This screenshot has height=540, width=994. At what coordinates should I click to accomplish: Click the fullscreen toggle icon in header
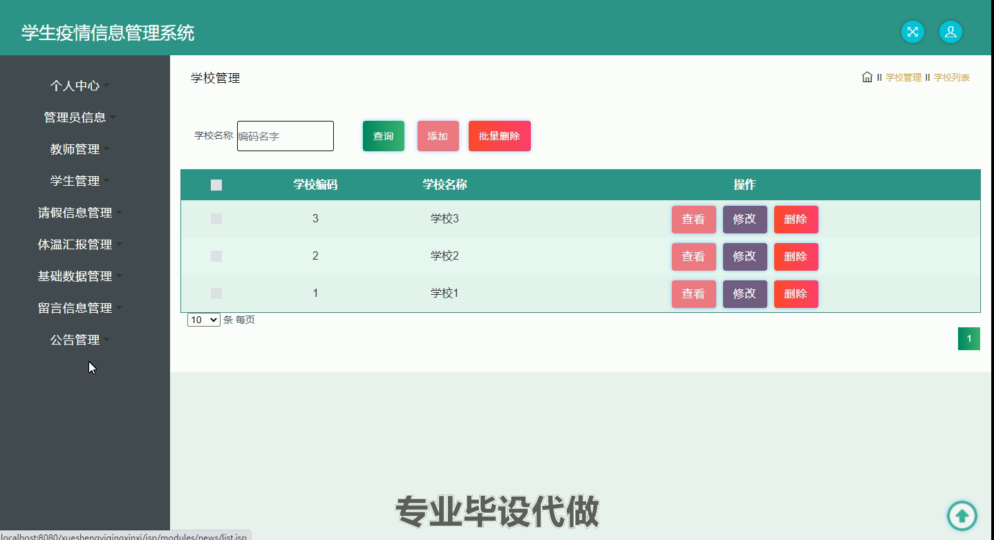912,32
